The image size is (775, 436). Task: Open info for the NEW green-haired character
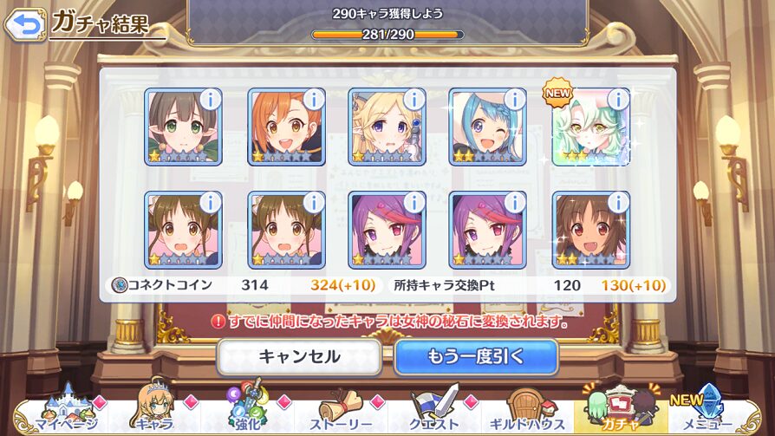coord(618,101)
